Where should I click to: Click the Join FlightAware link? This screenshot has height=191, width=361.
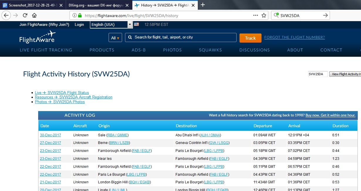click(x=44, y=25)
